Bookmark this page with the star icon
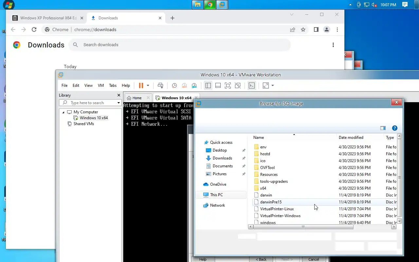419x262 pixels. pos(303,29)
